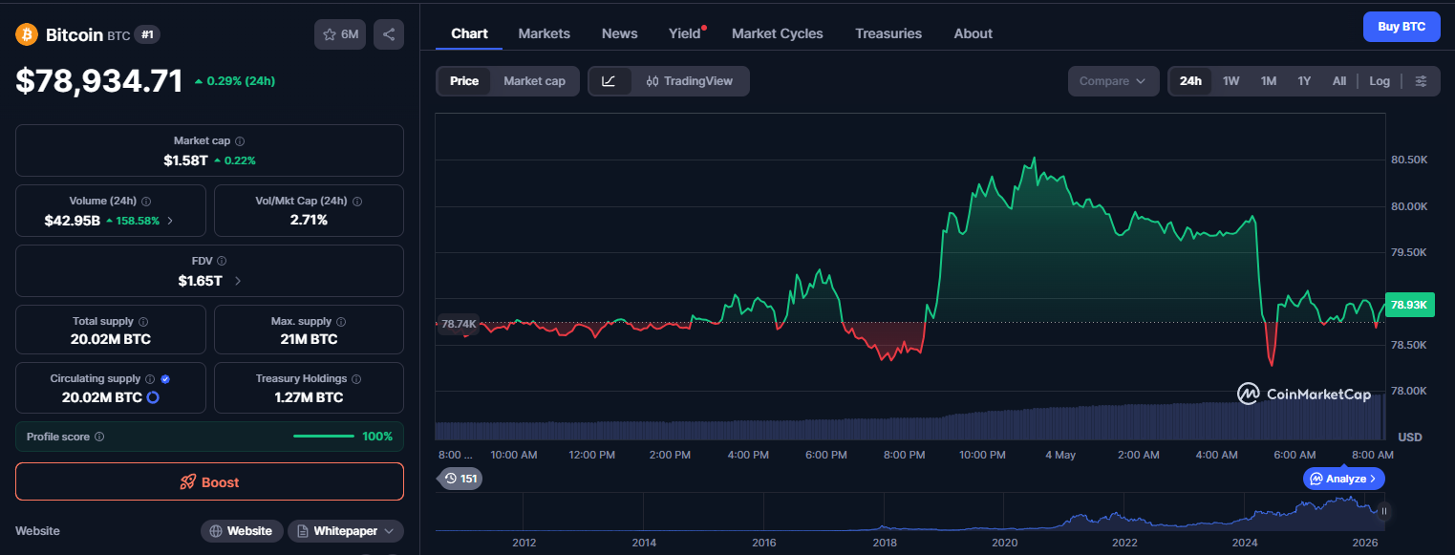Open the Compare dropdown
Image resolution: width=1455 pixels, height=555 pixels.
1113,81
